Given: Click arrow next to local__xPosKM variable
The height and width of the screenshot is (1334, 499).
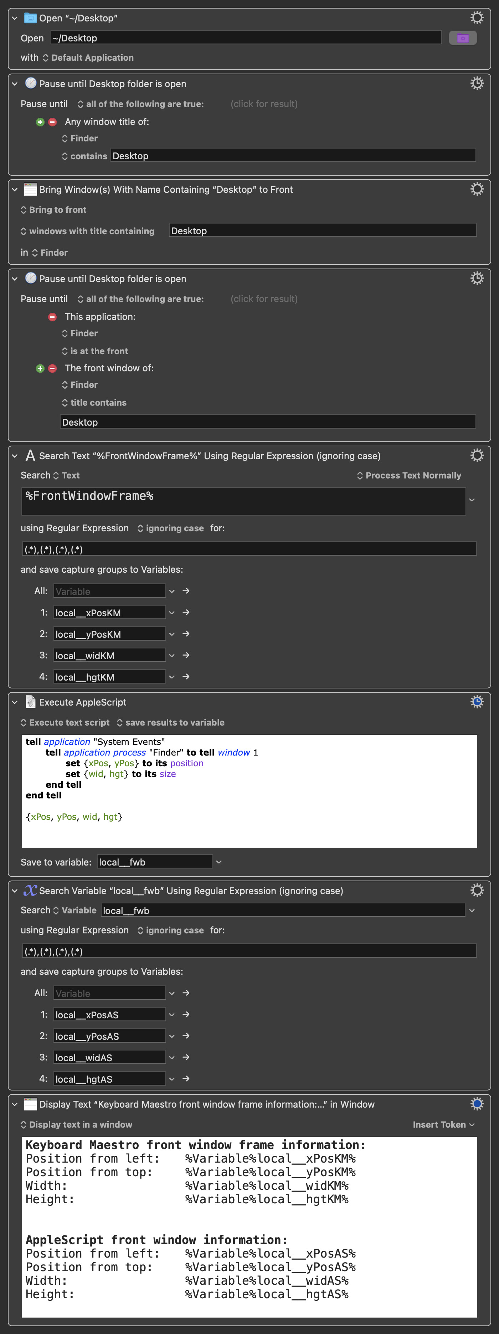Looking at the screenshot, I should [x=186, y=613].
